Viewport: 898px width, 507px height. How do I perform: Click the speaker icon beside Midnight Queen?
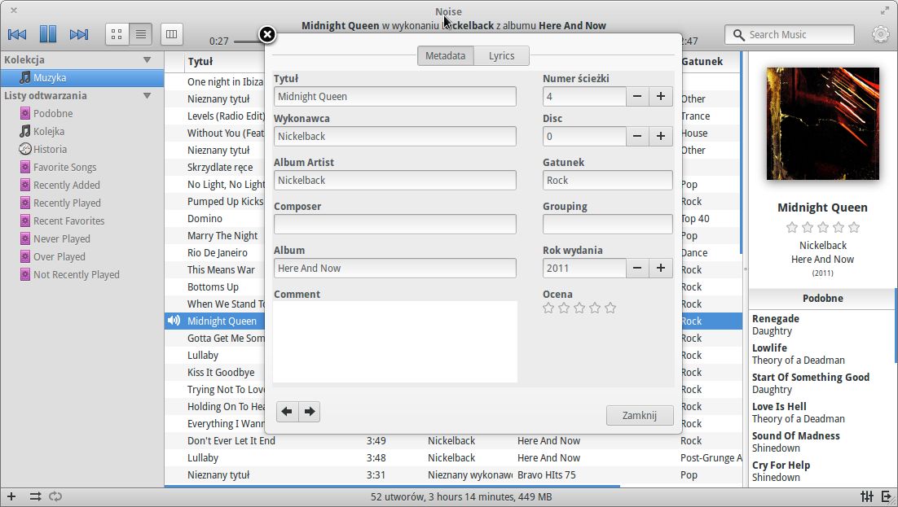coord(174,321)
